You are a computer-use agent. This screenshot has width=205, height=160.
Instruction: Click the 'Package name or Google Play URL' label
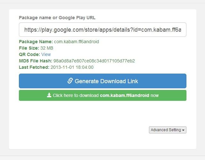click(x=57, y=18)
